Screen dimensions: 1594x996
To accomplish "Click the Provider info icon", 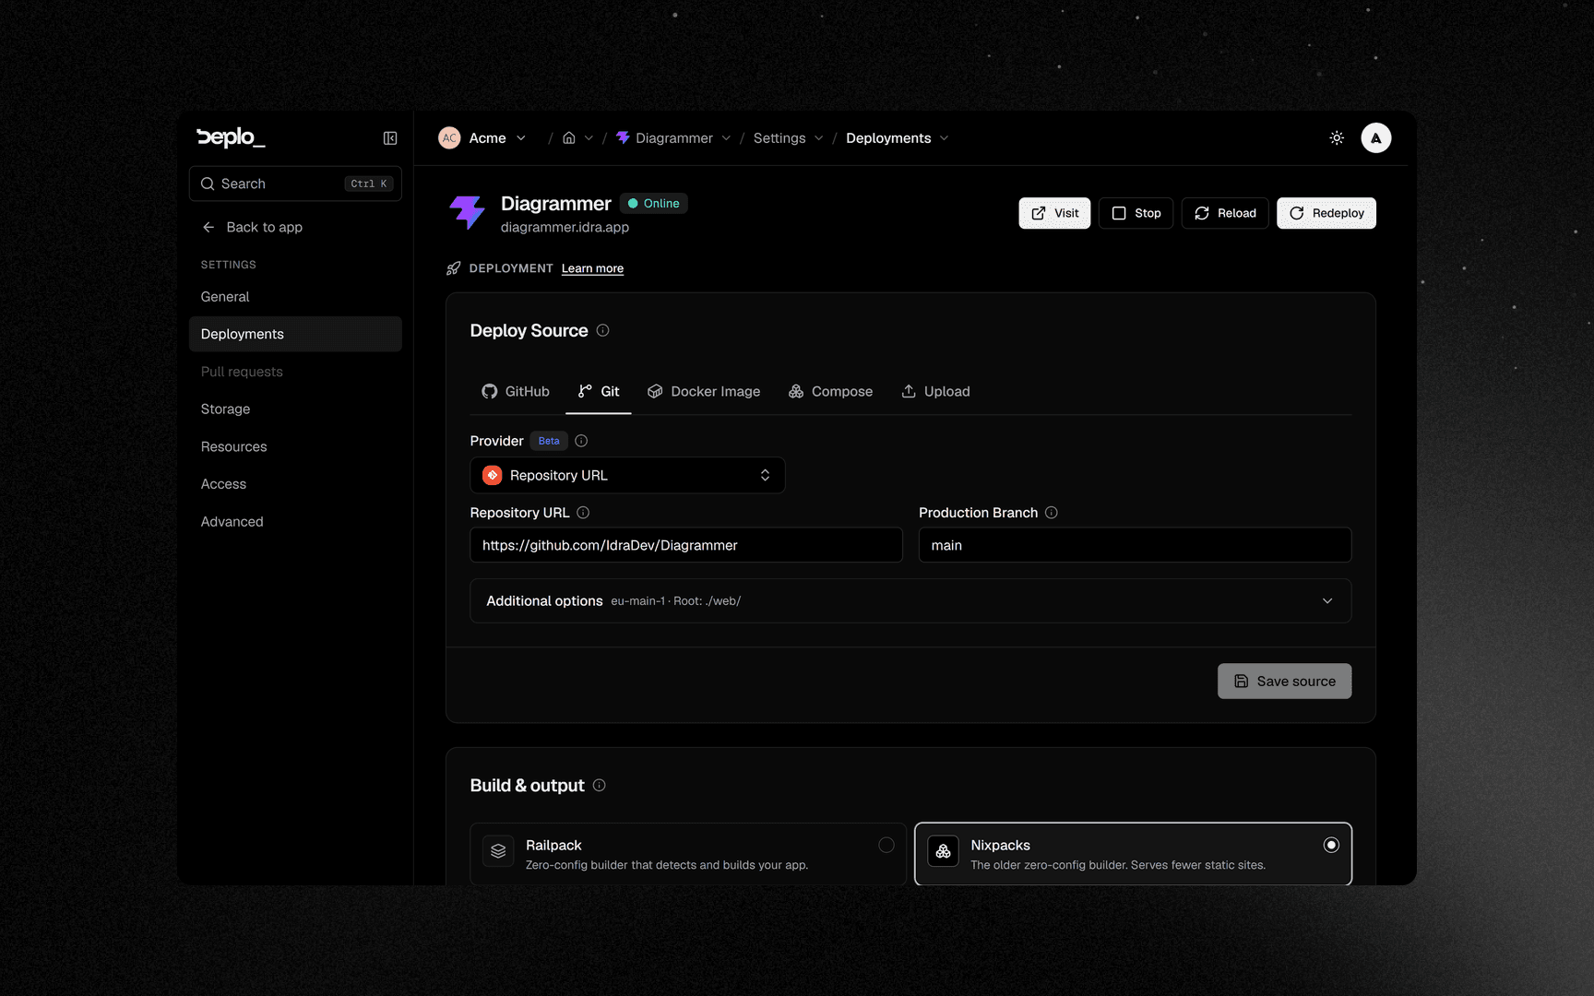I will (x=581, y=441).
